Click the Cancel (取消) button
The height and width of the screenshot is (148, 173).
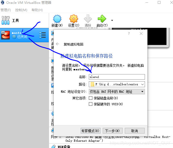pyautogui.click(x=135, y=131)
